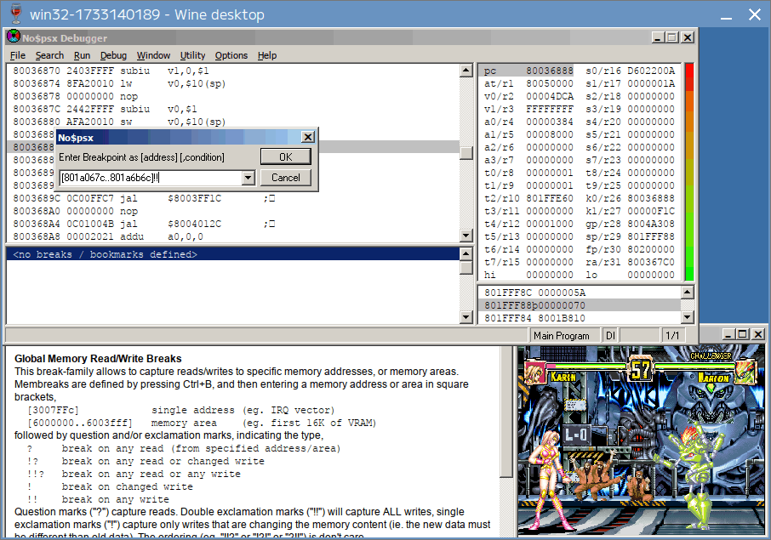Click the a0/r4 register value 00000384

point(549,122)
